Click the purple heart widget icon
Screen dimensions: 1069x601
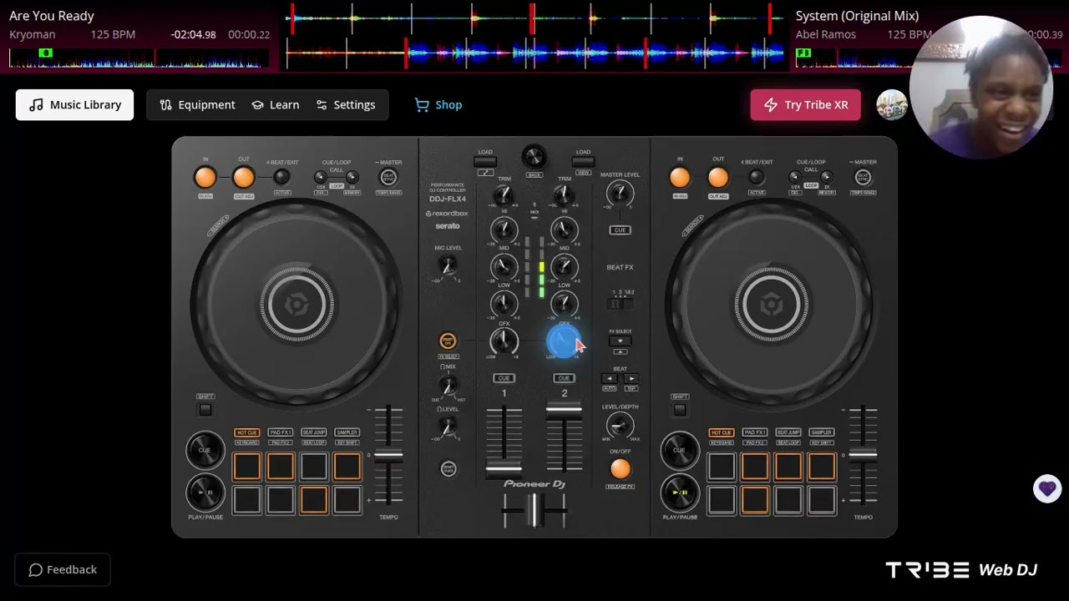[1047, 488]
